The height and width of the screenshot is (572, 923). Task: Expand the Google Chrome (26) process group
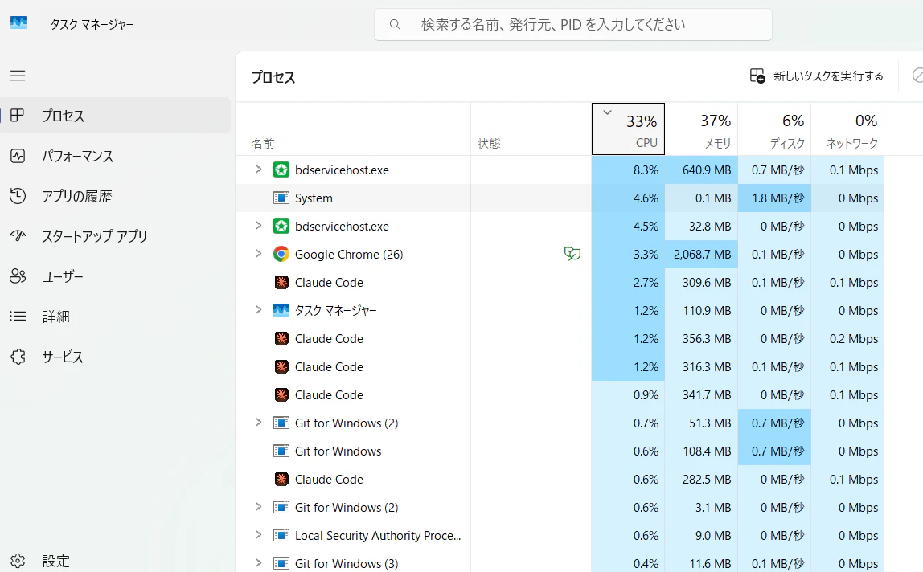[x=258, y=254]
